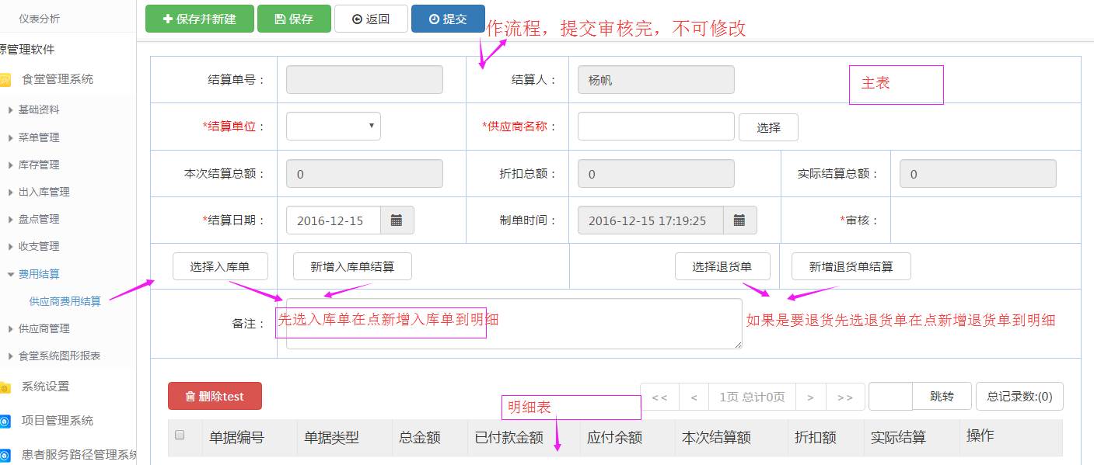Click the 项目管理系统 sidebar icon

[x=5, y=421]
